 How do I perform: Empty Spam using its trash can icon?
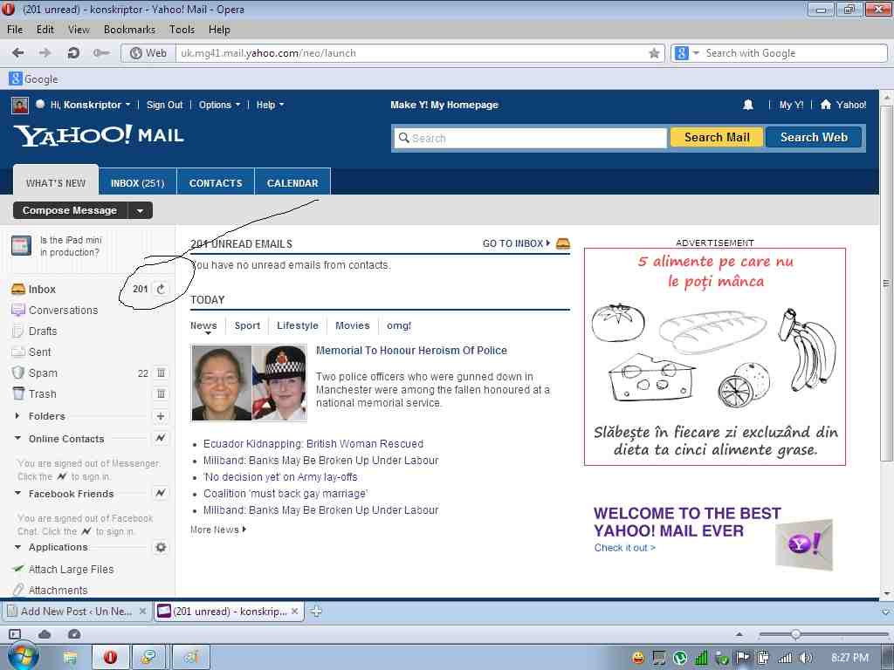coord(161,373)
